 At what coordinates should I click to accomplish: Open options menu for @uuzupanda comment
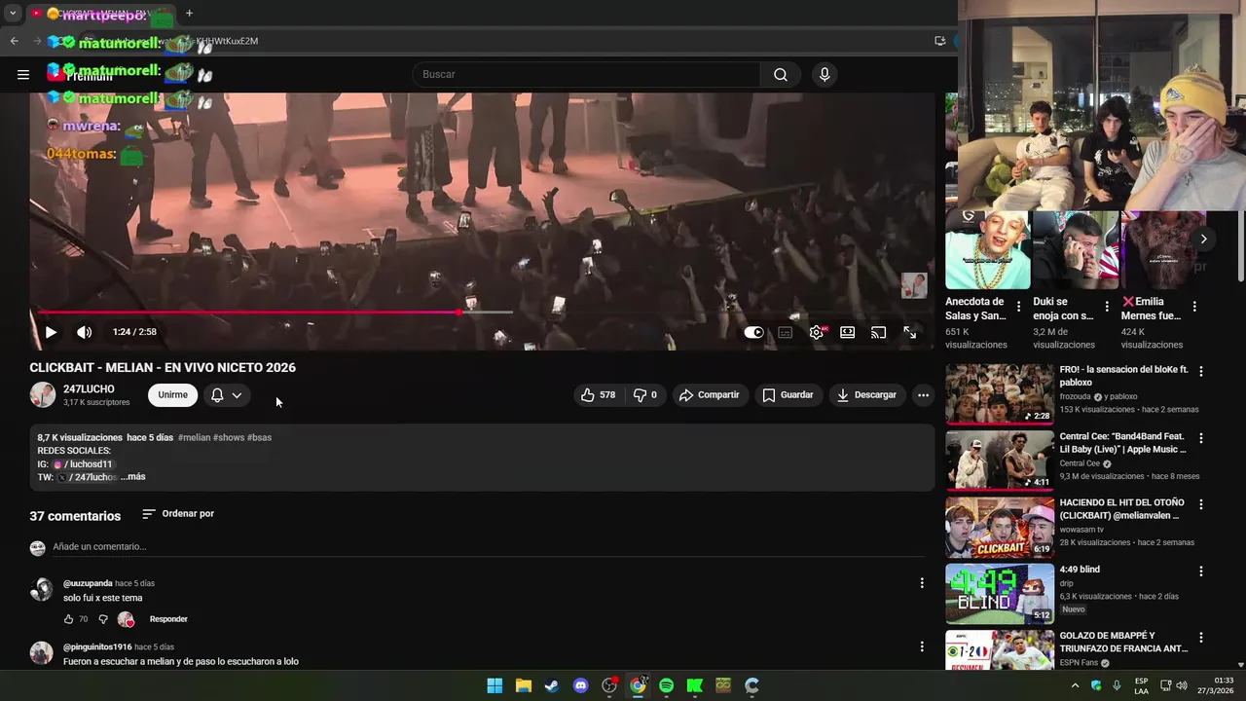[x=922, y=583]
